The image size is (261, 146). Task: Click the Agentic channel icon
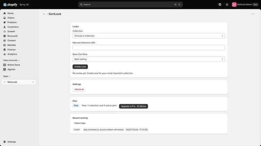[5, 69]
